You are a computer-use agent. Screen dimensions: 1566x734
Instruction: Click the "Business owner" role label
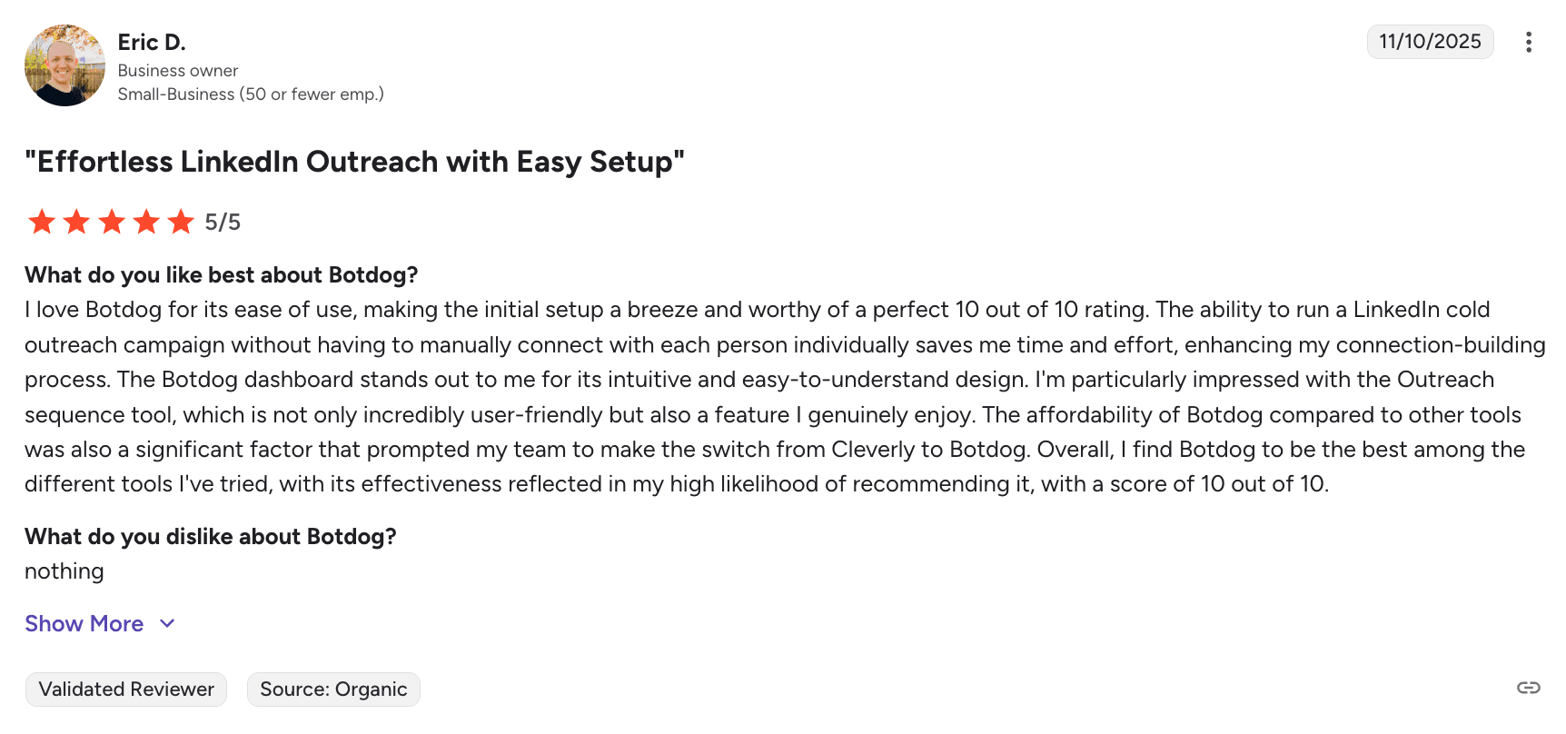tap(178, 71)
